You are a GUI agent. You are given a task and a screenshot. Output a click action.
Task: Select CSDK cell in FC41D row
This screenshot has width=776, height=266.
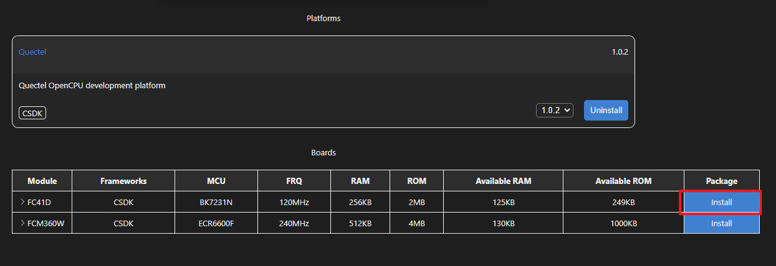tap(123, 203)
